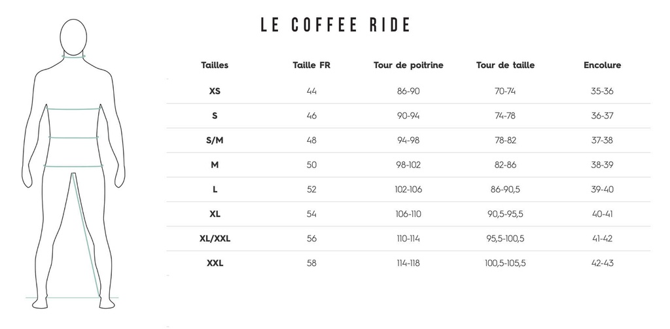Click the head of the body figure
Image resolution: width=670 pixels, height=329 pixels.
click(x=74, y=36)
